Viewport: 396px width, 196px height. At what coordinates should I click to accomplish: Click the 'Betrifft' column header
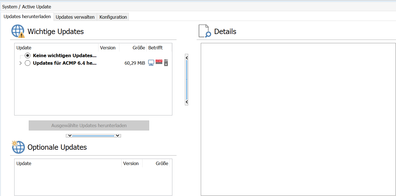(155, 48)
